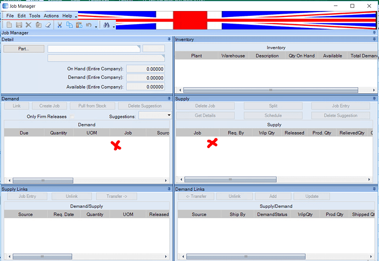The width and height of the screenshot is (379, 261).
Task: Click Job Entry in Supply panel
Action: pyautogui.click(x=341, y=106)
